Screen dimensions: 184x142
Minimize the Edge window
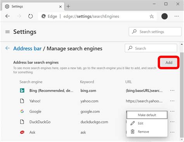click(x=154, y=4)
